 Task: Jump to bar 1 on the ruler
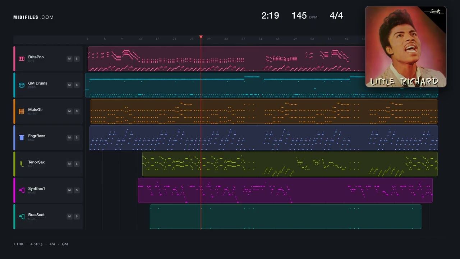pos(87,39)
